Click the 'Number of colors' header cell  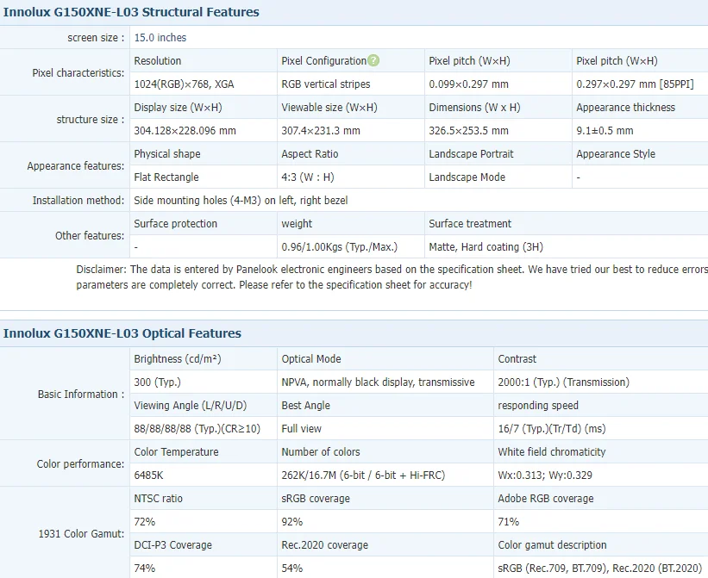point(321,452)
